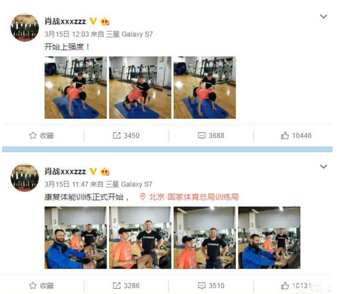Open comments on second post showing 3510
Viewport: 339px width, 294px height.
[x=211, y=285]
